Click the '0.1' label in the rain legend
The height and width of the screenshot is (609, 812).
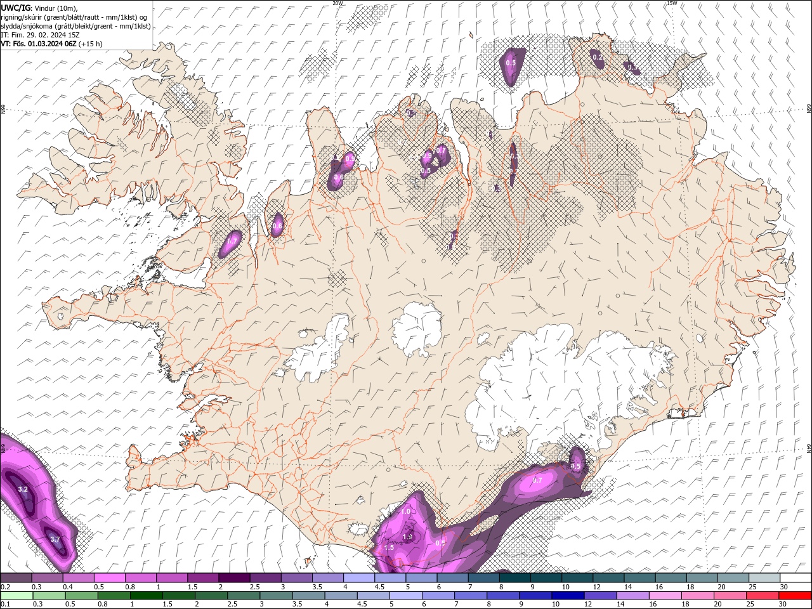pos(5,604)
